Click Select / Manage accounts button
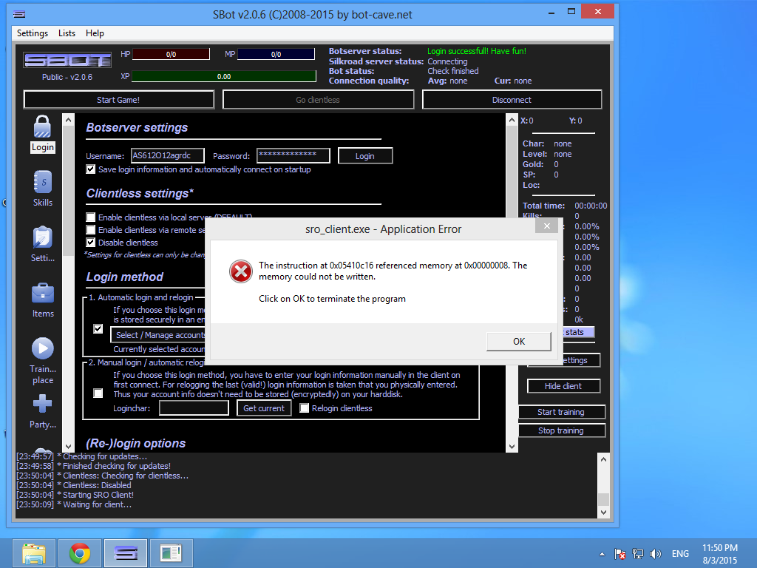The image size is (757, 568). pos(158,335)
